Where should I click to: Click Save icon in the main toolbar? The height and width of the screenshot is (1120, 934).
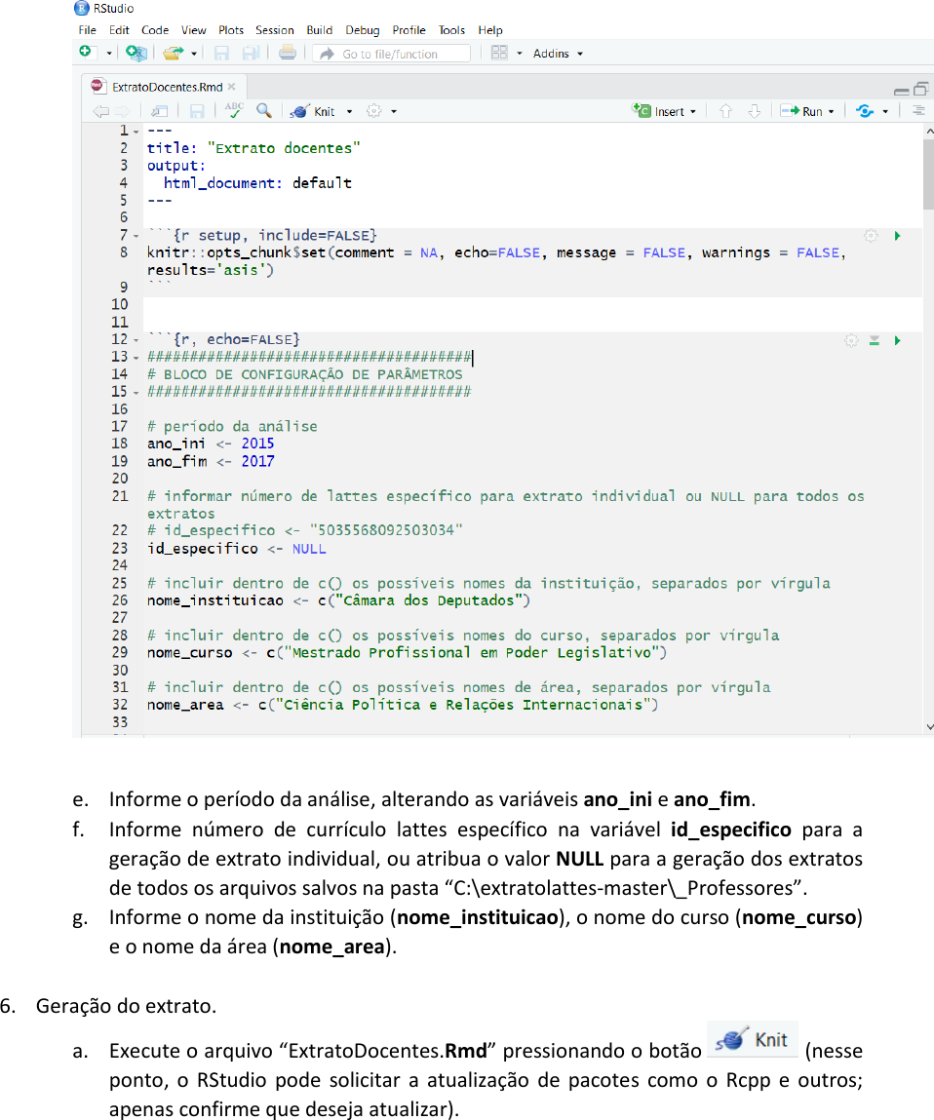[x=221, y=53]
